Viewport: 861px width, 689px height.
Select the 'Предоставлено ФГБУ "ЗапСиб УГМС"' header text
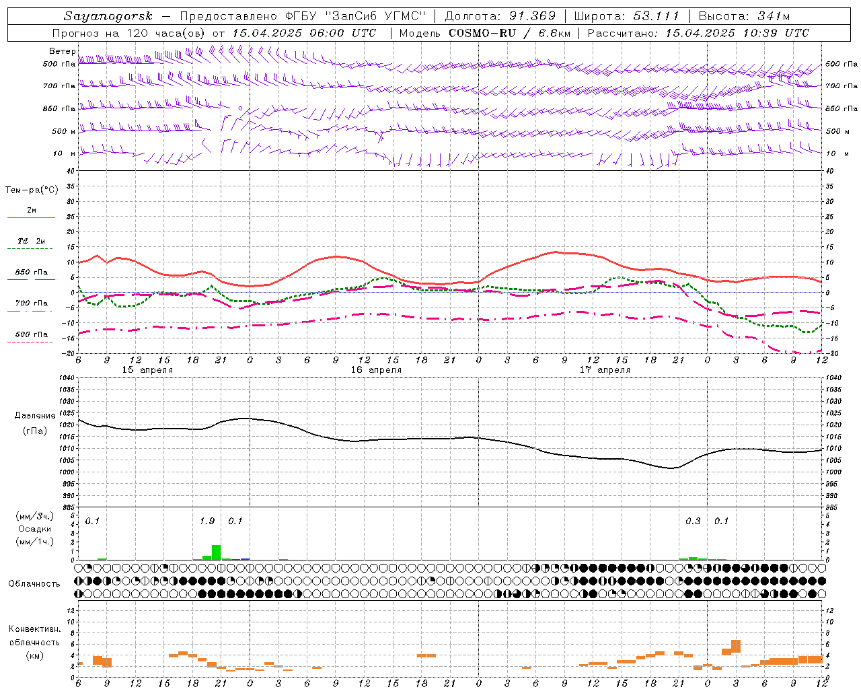(x=303, y=16)
